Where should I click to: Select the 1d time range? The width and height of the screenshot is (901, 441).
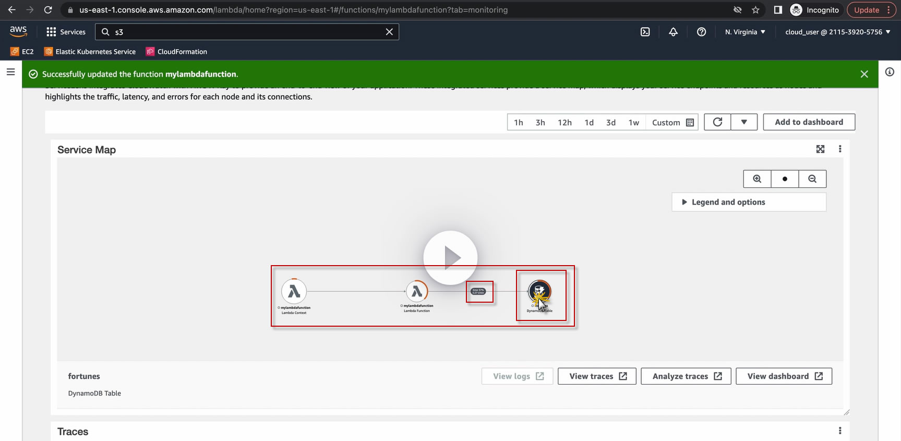click(x=589, y=123)
